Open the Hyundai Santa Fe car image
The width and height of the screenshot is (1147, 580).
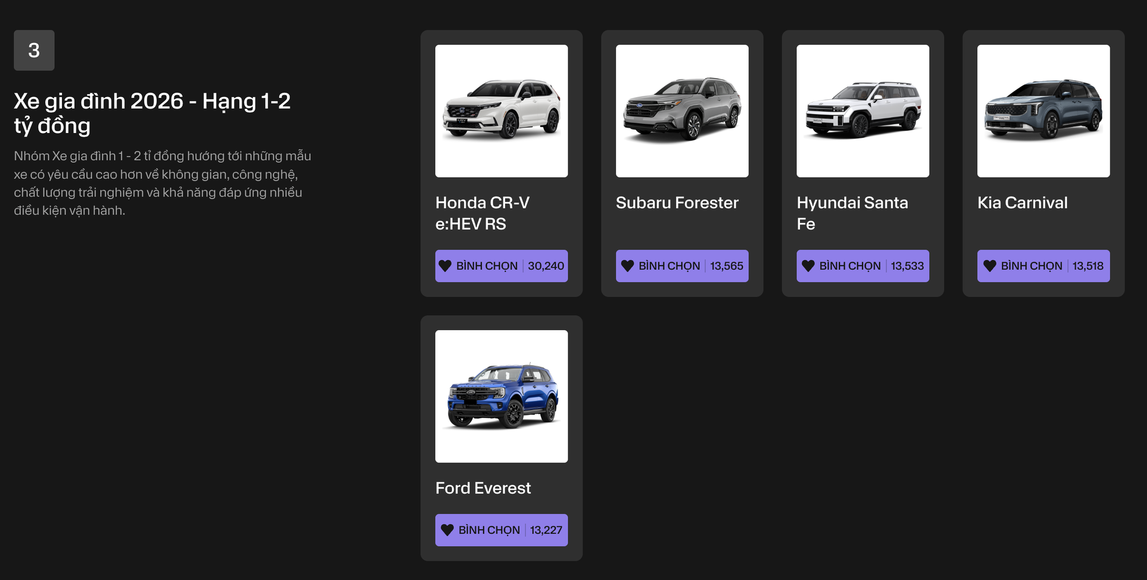[863, 111]
